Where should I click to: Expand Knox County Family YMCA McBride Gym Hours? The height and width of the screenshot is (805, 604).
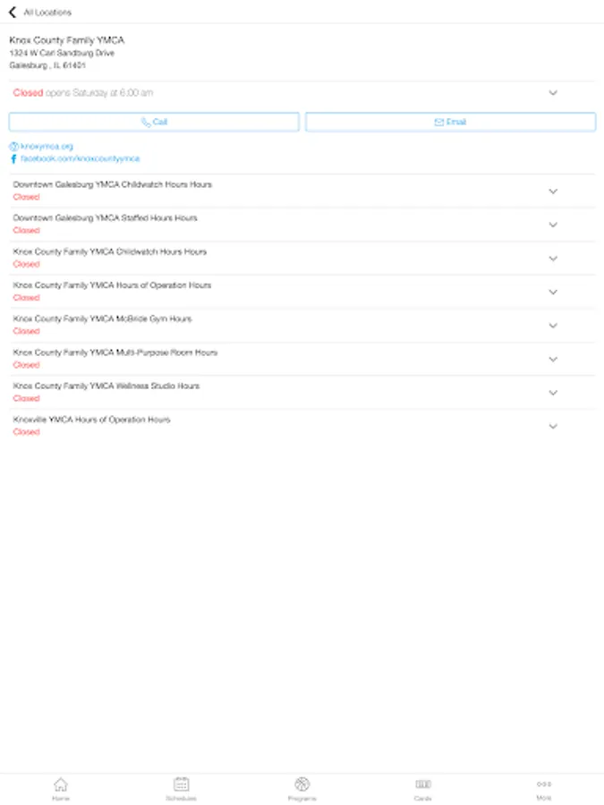click(302, 325)
